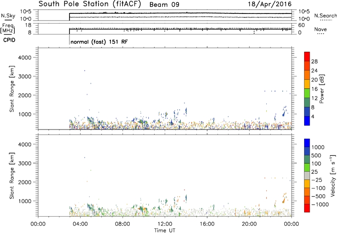Click the red bottom of the velocity colorbar
Viewport: 337px width, 233px height.
[307, 208]
